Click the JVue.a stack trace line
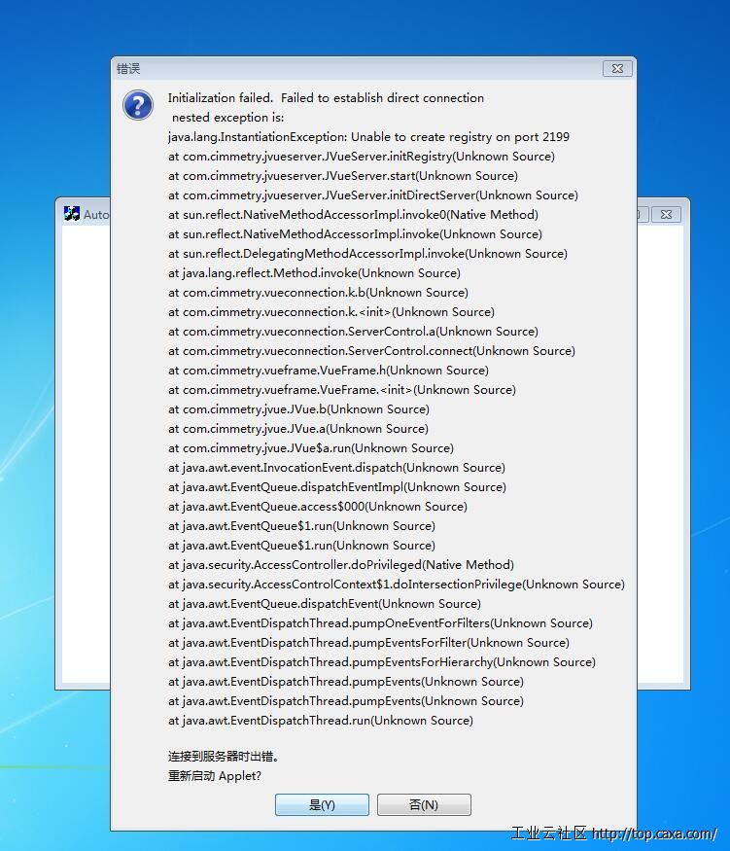 (298, 429)
